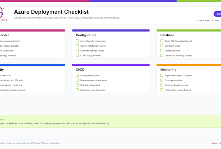
Task: Click the 'Migrations tested' label text
Action: pyautogui.click(x=172, y=46)
